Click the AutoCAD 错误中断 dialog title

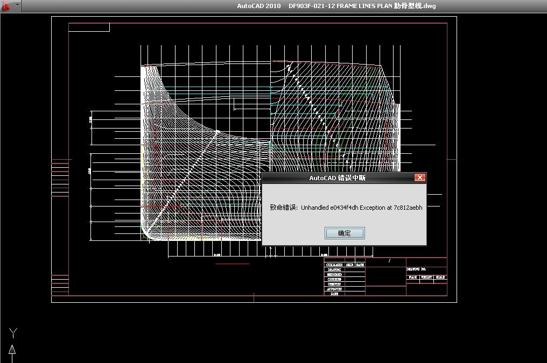tap(338, 177)
